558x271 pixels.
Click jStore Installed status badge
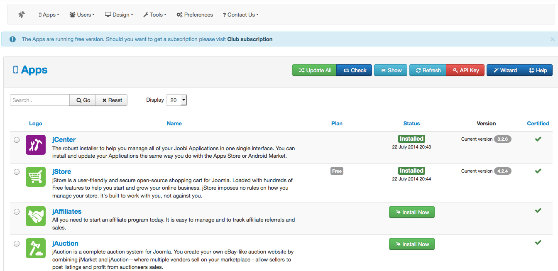pos(412,171)
